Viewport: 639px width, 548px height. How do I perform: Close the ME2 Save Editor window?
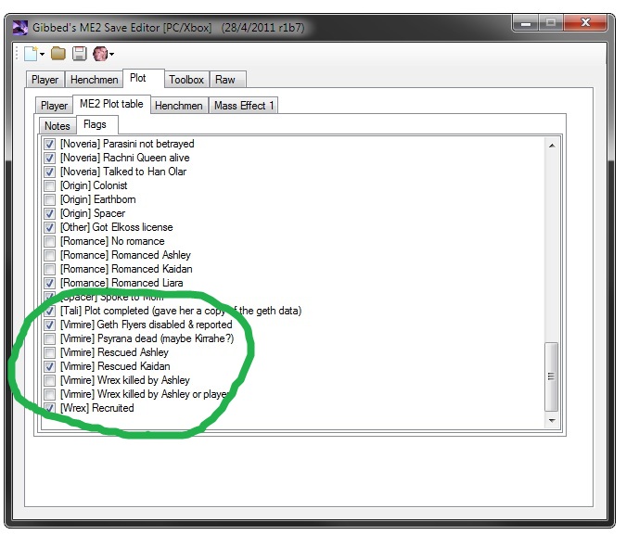click(x=585, y=22)
